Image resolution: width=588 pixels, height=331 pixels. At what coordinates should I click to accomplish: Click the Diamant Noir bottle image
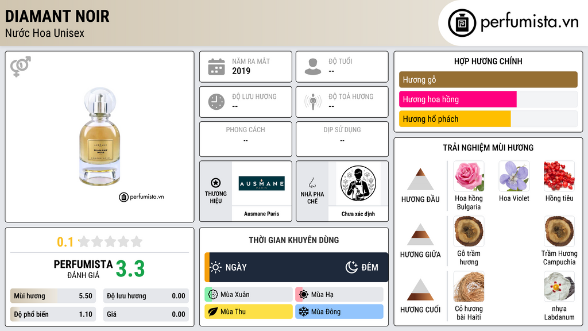100,137
